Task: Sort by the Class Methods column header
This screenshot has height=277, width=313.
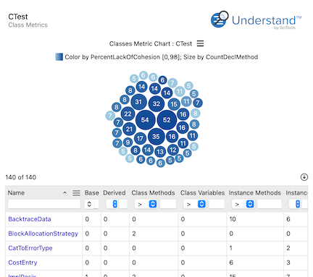Action: pyautogui.click(x=153, y=193)
